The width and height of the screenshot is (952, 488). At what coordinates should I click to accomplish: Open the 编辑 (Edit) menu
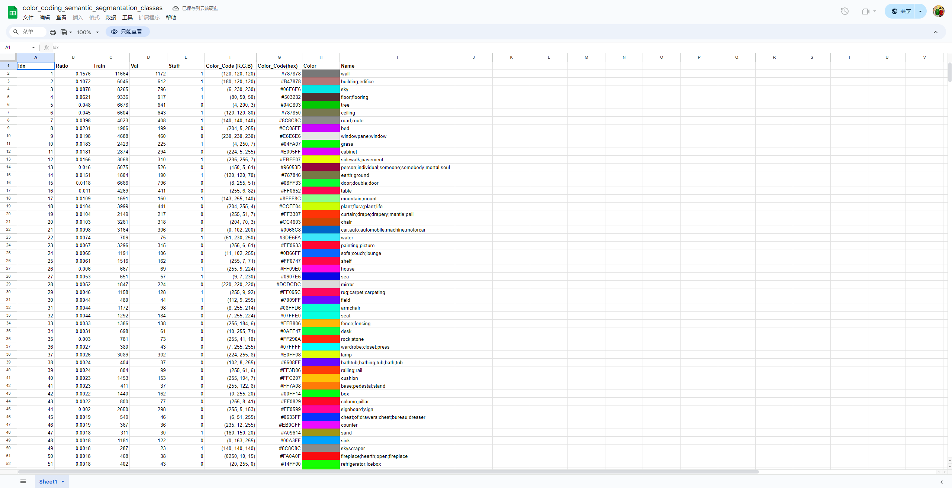point(45,17)
